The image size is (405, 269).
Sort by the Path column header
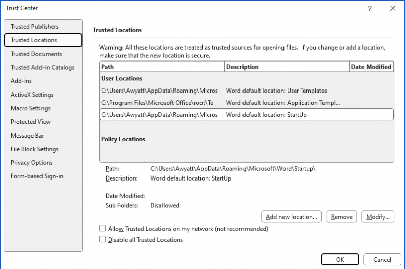point(161,67)
